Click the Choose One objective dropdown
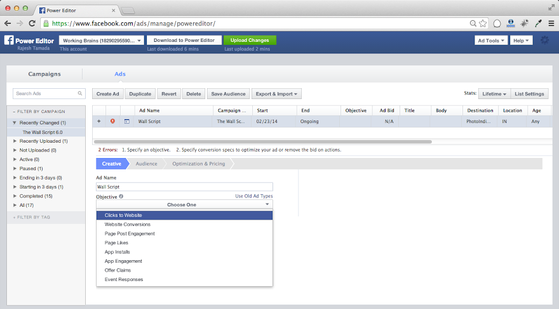 pyautogui.click(x=184, y=205)
